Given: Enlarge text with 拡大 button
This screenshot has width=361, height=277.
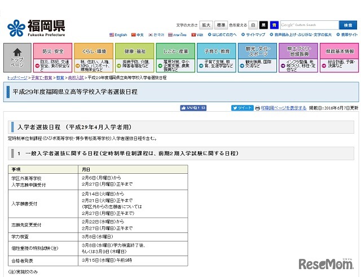Looking at the screenshot, I should 206,25.
